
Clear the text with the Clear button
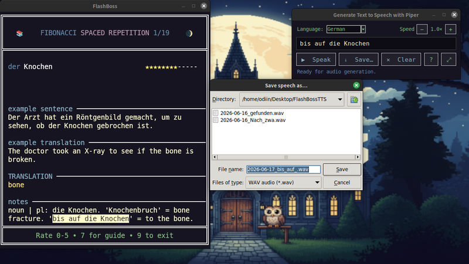[401, 59]
